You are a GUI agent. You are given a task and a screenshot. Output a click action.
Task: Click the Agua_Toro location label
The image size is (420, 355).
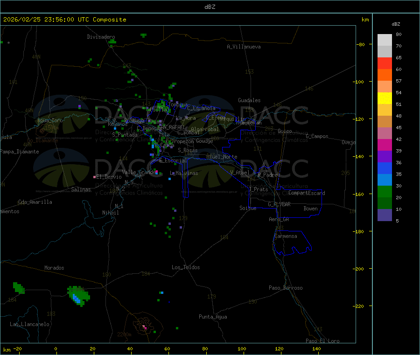click(50, 120)
